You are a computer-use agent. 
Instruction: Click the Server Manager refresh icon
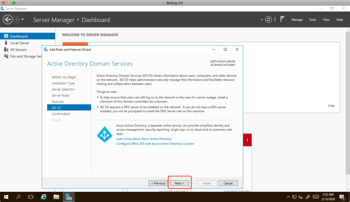[x=269, y=19]
